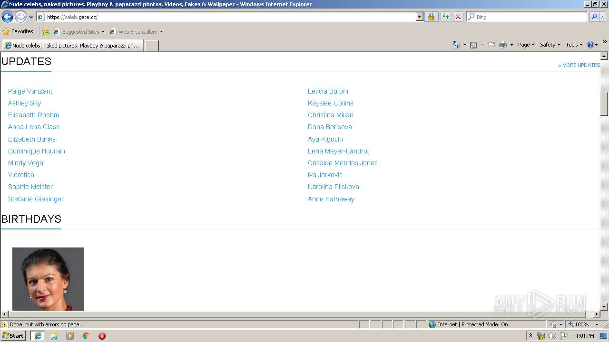This screenshot has height=342, width=609.
Task: Click the Print icon
Action: coord(503,45)
